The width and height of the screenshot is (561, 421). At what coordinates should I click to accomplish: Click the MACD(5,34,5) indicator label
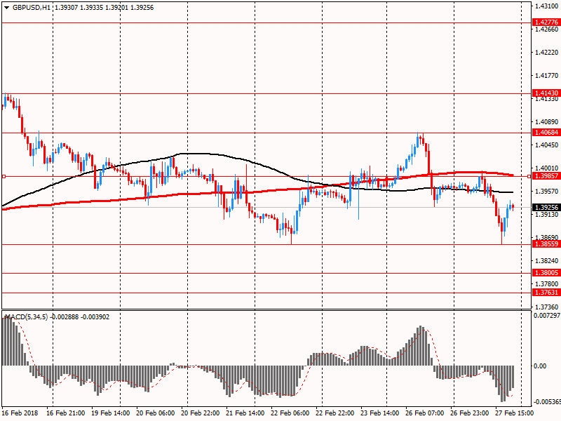tap(26, 317)
